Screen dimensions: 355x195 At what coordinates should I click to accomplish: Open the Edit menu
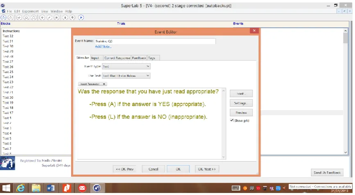(17, 11)
